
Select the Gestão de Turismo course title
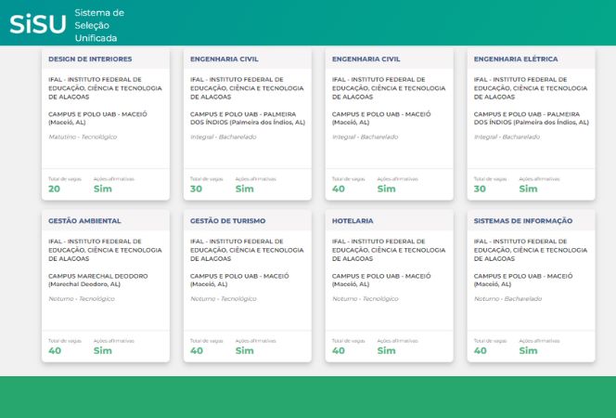pos(227,221)
